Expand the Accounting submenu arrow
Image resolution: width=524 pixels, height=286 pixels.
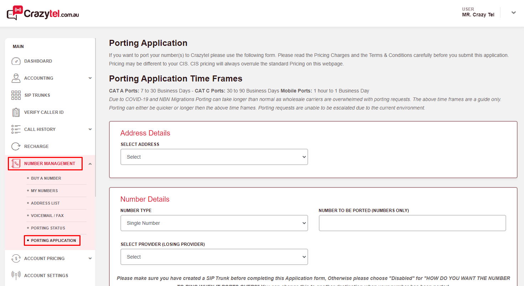[x=90, y=78]
